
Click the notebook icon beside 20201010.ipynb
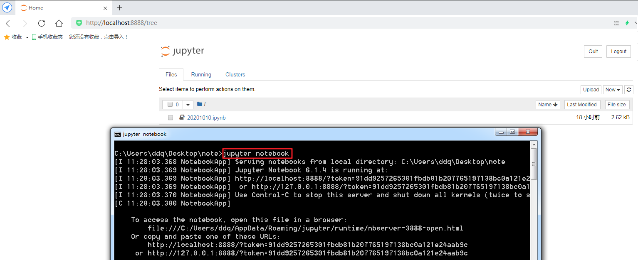[181, 118]
